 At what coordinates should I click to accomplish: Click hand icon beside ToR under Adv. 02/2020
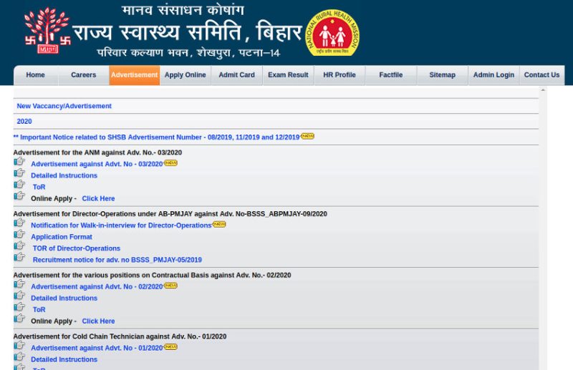click(19, 307)
